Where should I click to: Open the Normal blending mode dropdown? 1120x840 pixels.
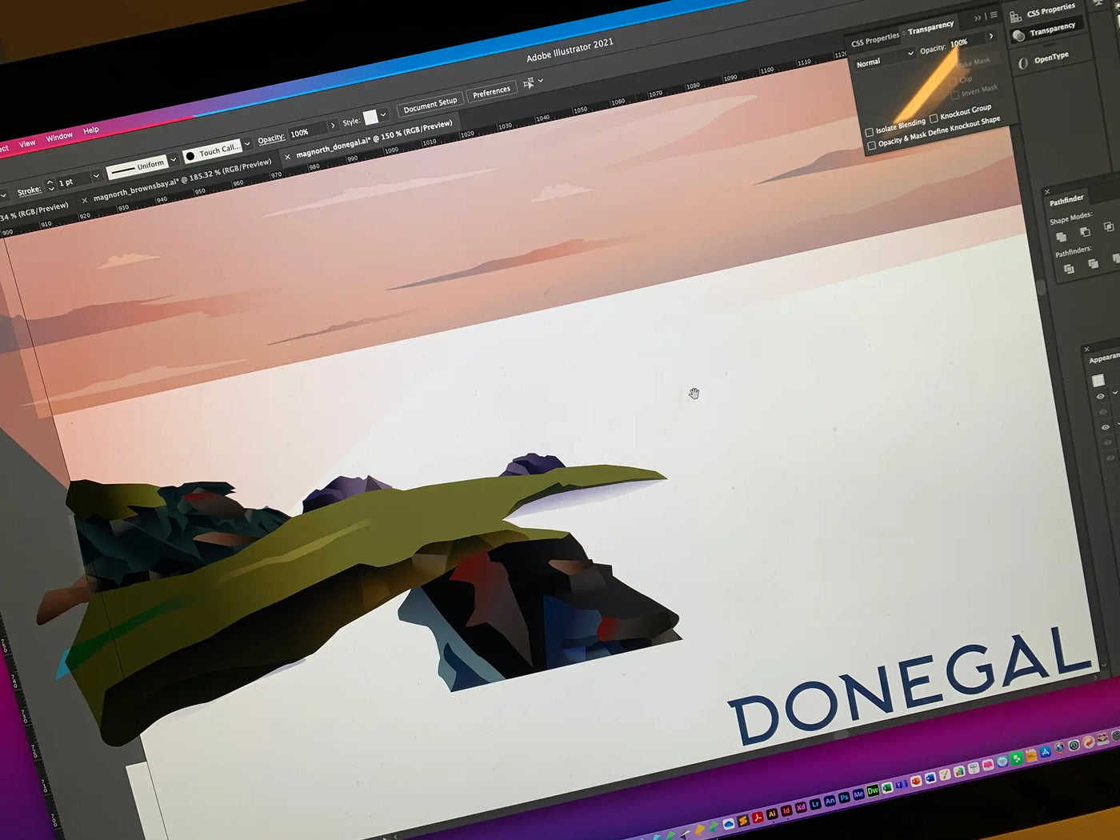click(x=884, y=59)
